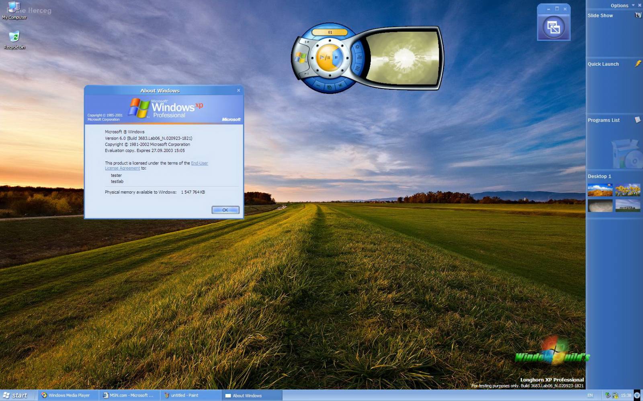Viewport: 643px width, 401px height.
Task: Restore the small widget window with its maximize icon
Action: (557, 8)
